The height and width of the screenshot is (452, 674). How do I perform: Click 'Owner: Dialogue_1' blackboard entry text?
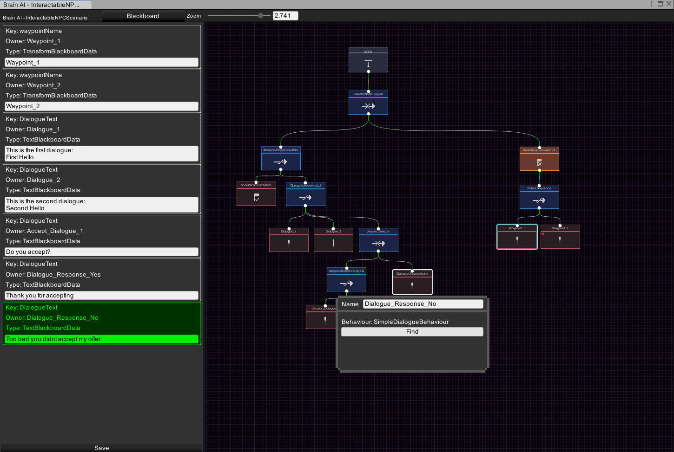33,129
